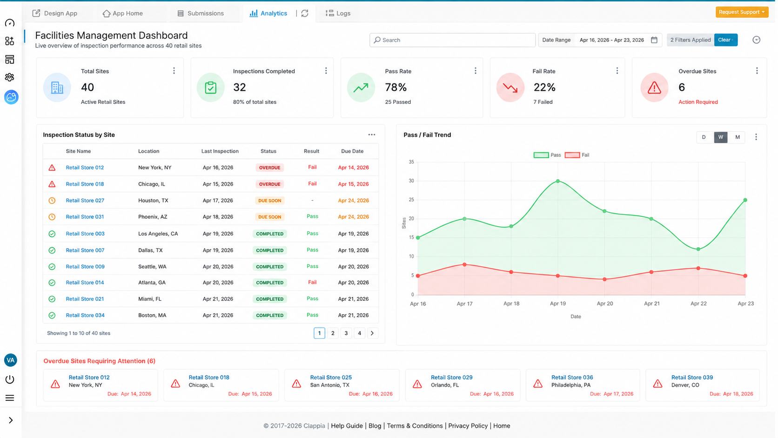The image size is (778, 438).
Task: Open Inspections Completed card options menu
Action: (x=326, y=71)
